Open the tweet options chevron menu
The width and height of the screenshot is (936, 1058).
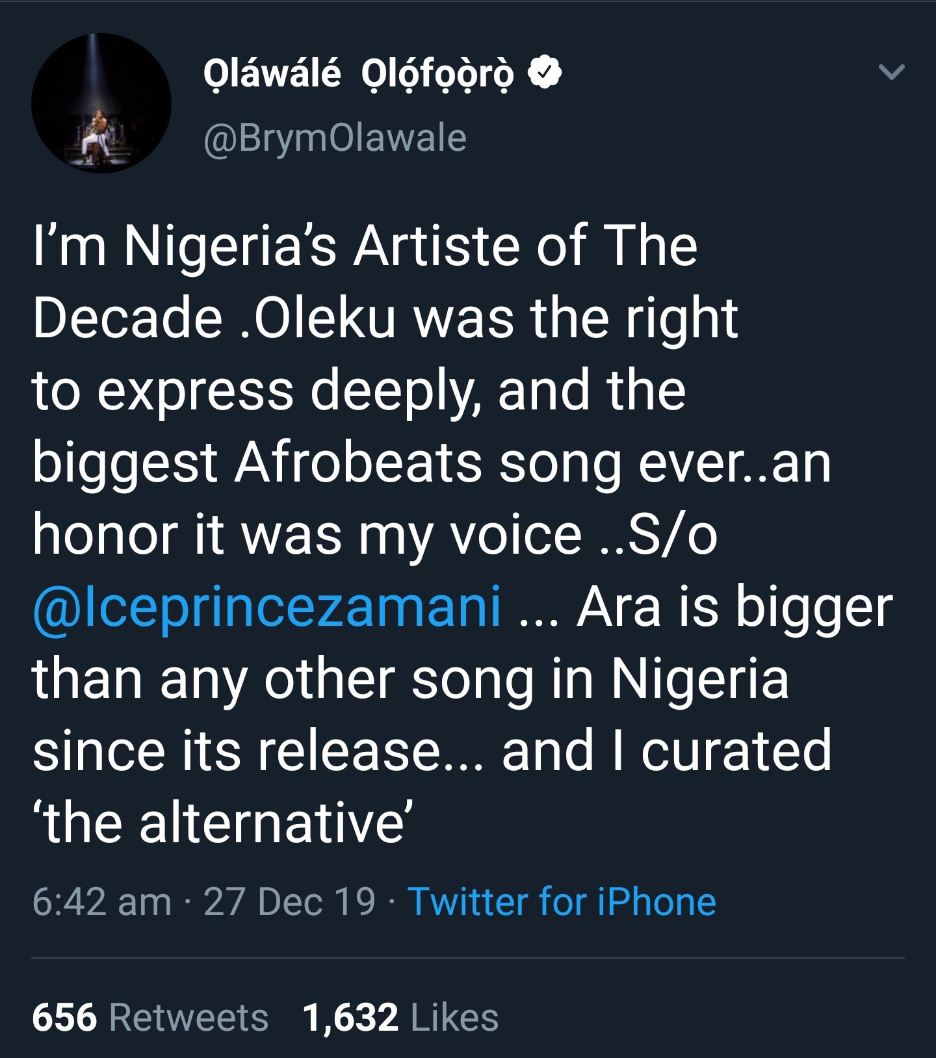(x=891, y=71)
